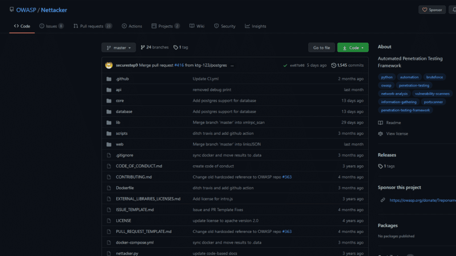
Task: Click the nettacker.py file icon
Action: point(109,253)
